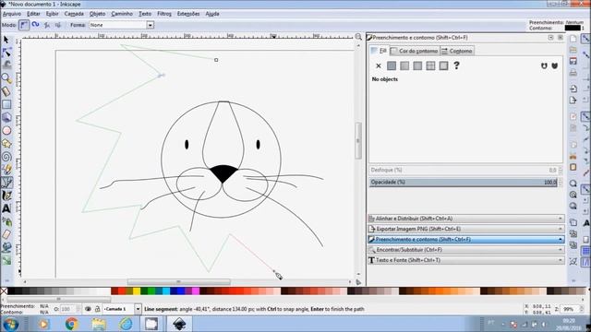This screenshot has width=591, height=332.
Task: Select the 3D Box tool
Action: 6,117
